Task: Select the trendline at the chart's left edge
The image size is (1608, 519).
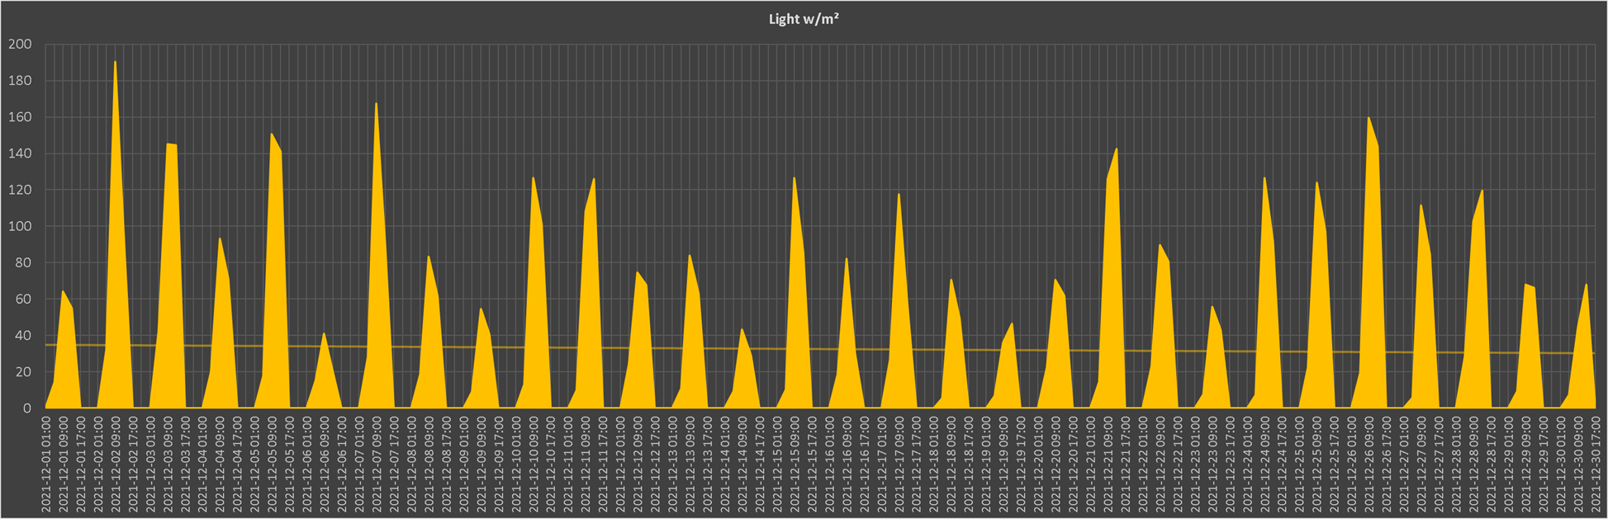Action: [50, 345]
